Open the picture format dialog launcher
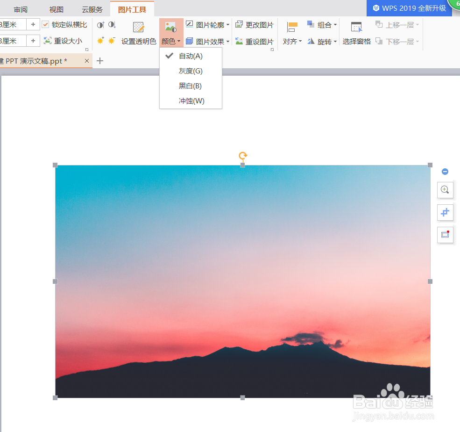This screenshot has height=432, width=460. (272, 50)
